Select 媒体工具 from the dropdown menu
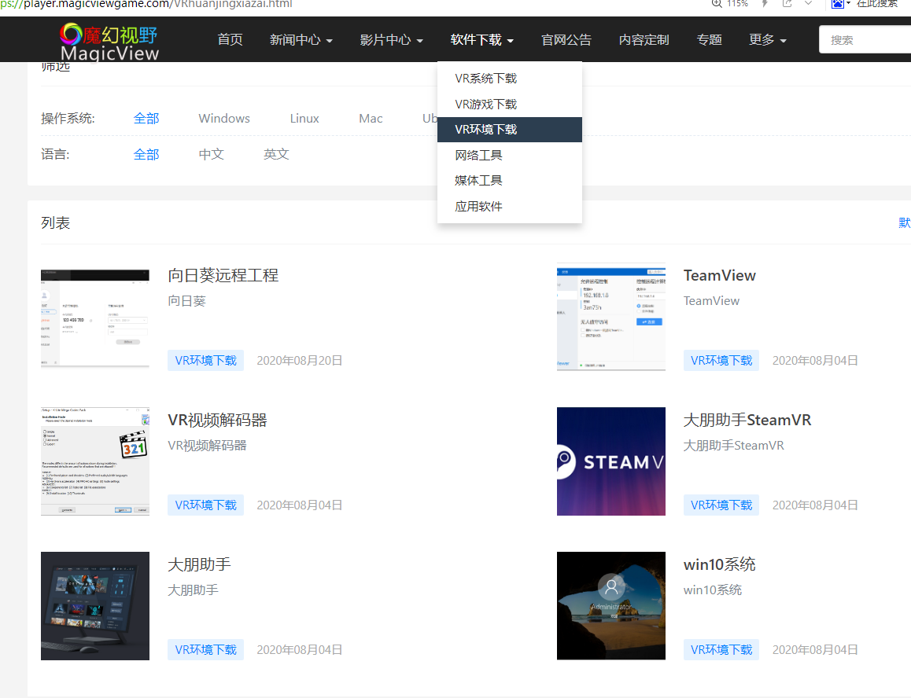 [510, 181]
